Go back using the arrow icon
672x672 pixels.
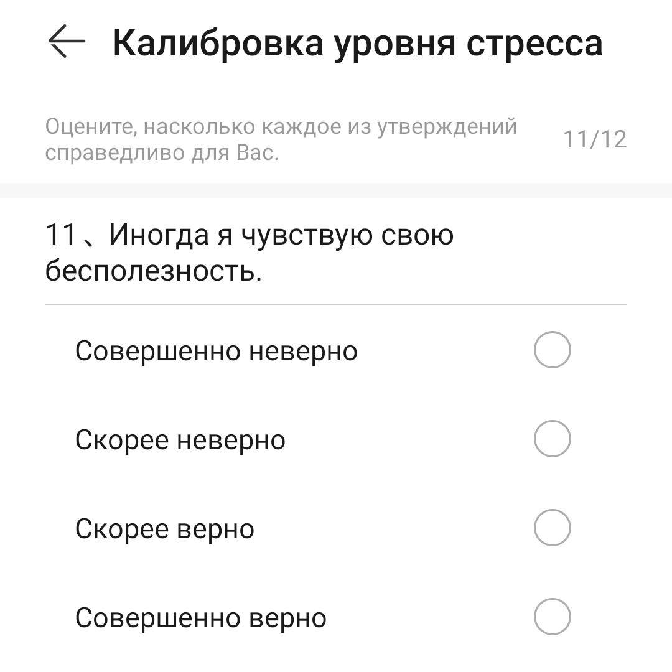click(x=67, y=42)
